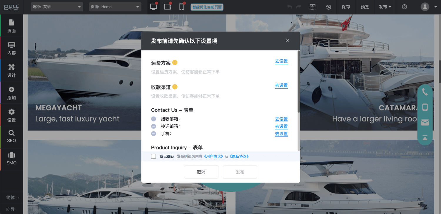Screen dimensions: 441x214
Task: Click the dialog's vertical scrollbar
Action: (299, 82)
